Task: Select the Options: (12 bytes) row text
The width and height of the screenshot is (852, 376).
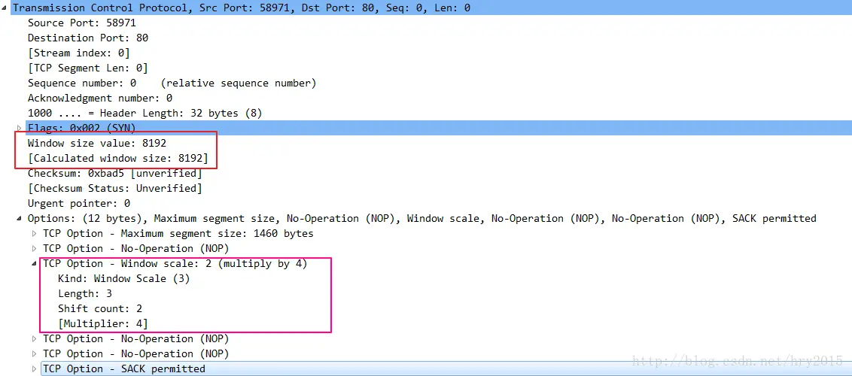Action: 421,219
